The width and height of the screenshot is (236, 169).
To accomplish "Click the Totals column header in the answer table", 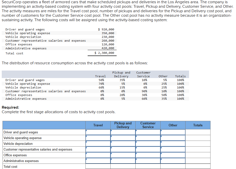I will 198,125.
